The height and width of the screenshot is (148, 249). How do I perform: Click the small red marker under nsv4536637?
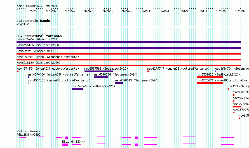coord(228,89)
